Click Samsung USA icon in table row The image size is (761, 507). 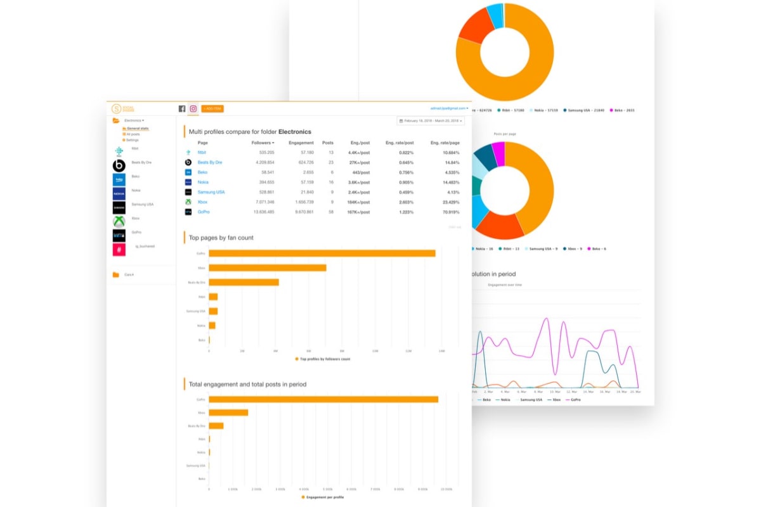pos(188,192)
